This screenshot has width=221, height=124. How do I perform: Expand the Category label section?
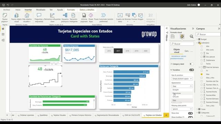171,64
